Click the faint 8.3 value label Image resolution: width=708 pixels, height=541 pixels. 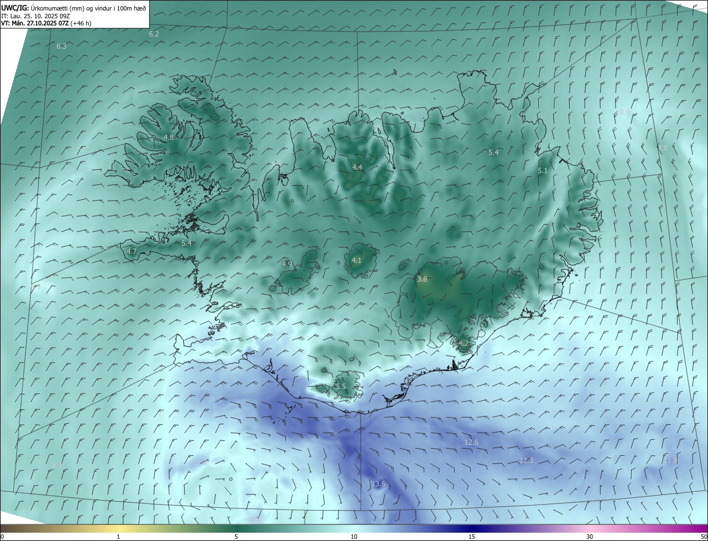point(57,466)
